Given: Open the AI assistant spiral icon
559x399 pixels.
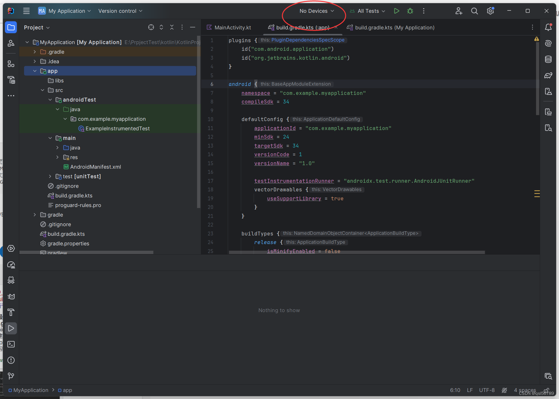Looking at the screenshot, I should 548,43.
